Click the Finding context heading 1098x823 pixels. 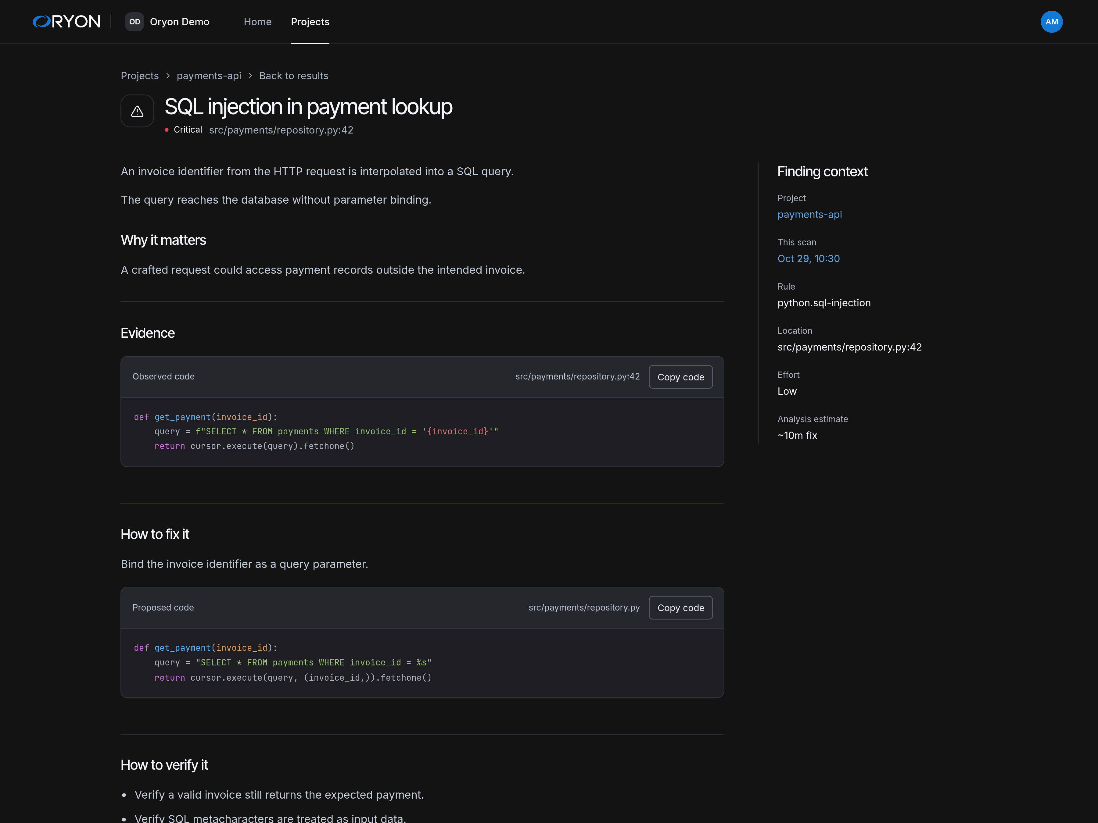click(x=823, y=172)
